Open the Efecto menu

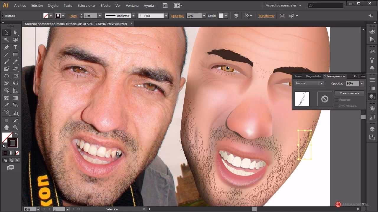[105, 6]
